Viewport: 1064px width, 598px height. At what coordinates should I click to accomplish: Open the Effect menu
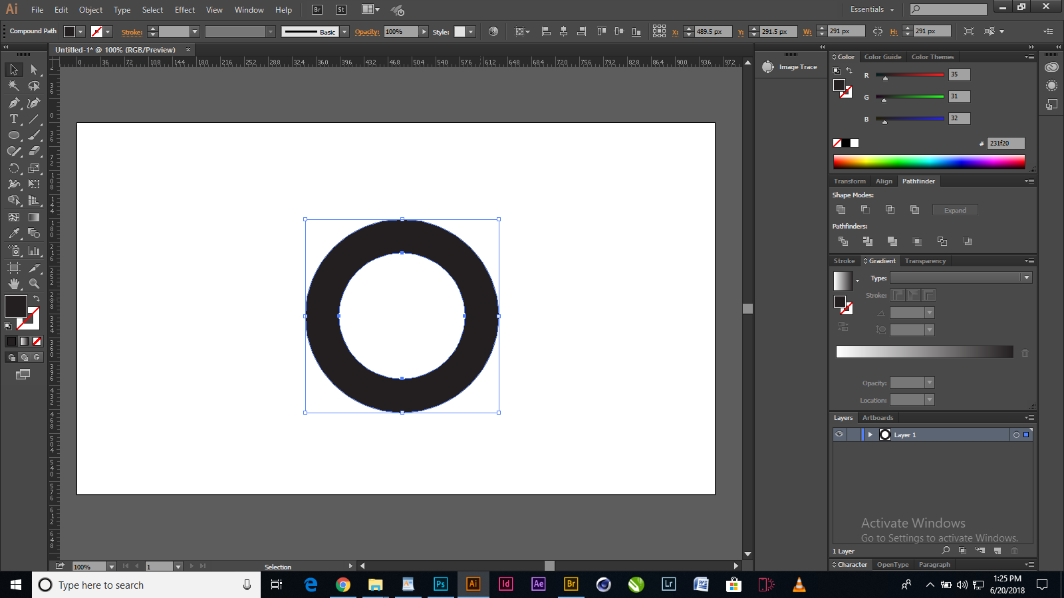click(185, 10)
